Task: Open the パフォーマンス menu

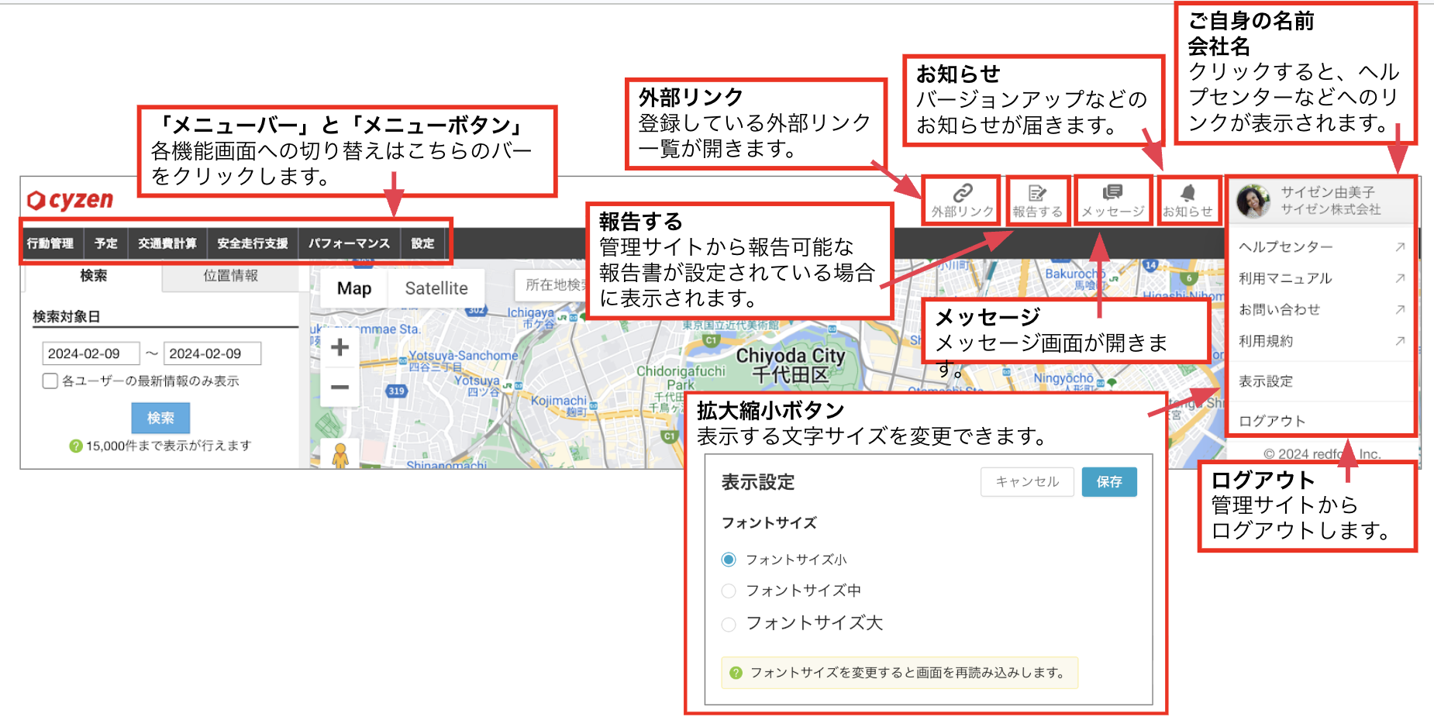Action: (x=349, y=243)
